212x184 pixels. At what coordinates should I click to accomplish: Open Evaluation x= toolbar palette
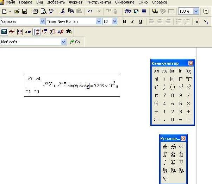28,32
